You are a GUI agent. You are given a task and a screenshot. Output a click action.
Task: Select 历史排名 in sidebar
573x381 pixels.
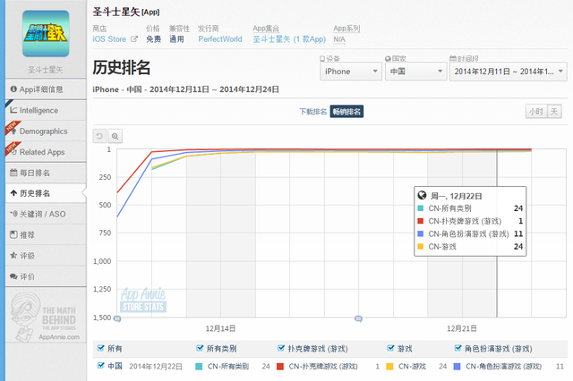coord(46,193)
